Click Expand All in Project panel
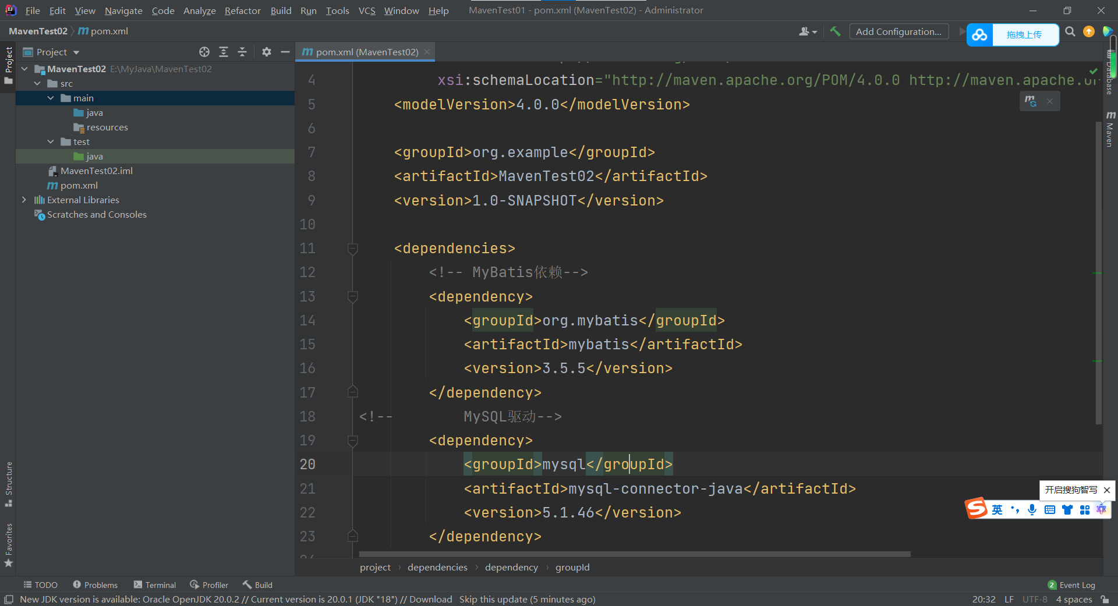This screenshot has width=1118, height=606. 224,52
